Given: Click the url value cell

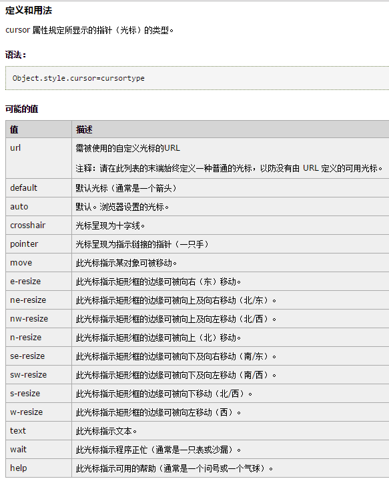Looking at the screenshot, I should [39, 158].
